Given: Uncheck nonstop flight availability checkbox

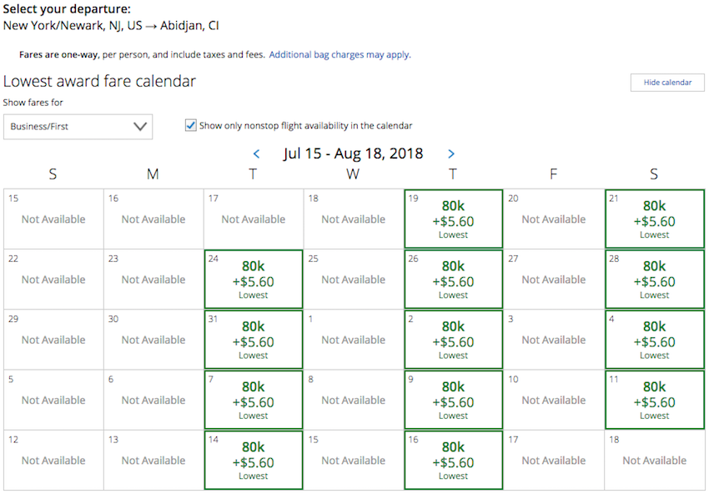Looking at the screenshot, I should tap(191, 126).
